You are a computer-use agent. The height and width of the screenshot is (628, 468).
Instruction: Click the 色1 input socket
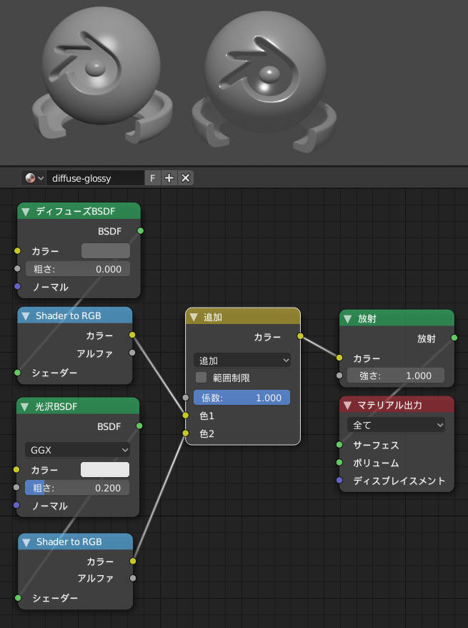click(x=185, y=416)
